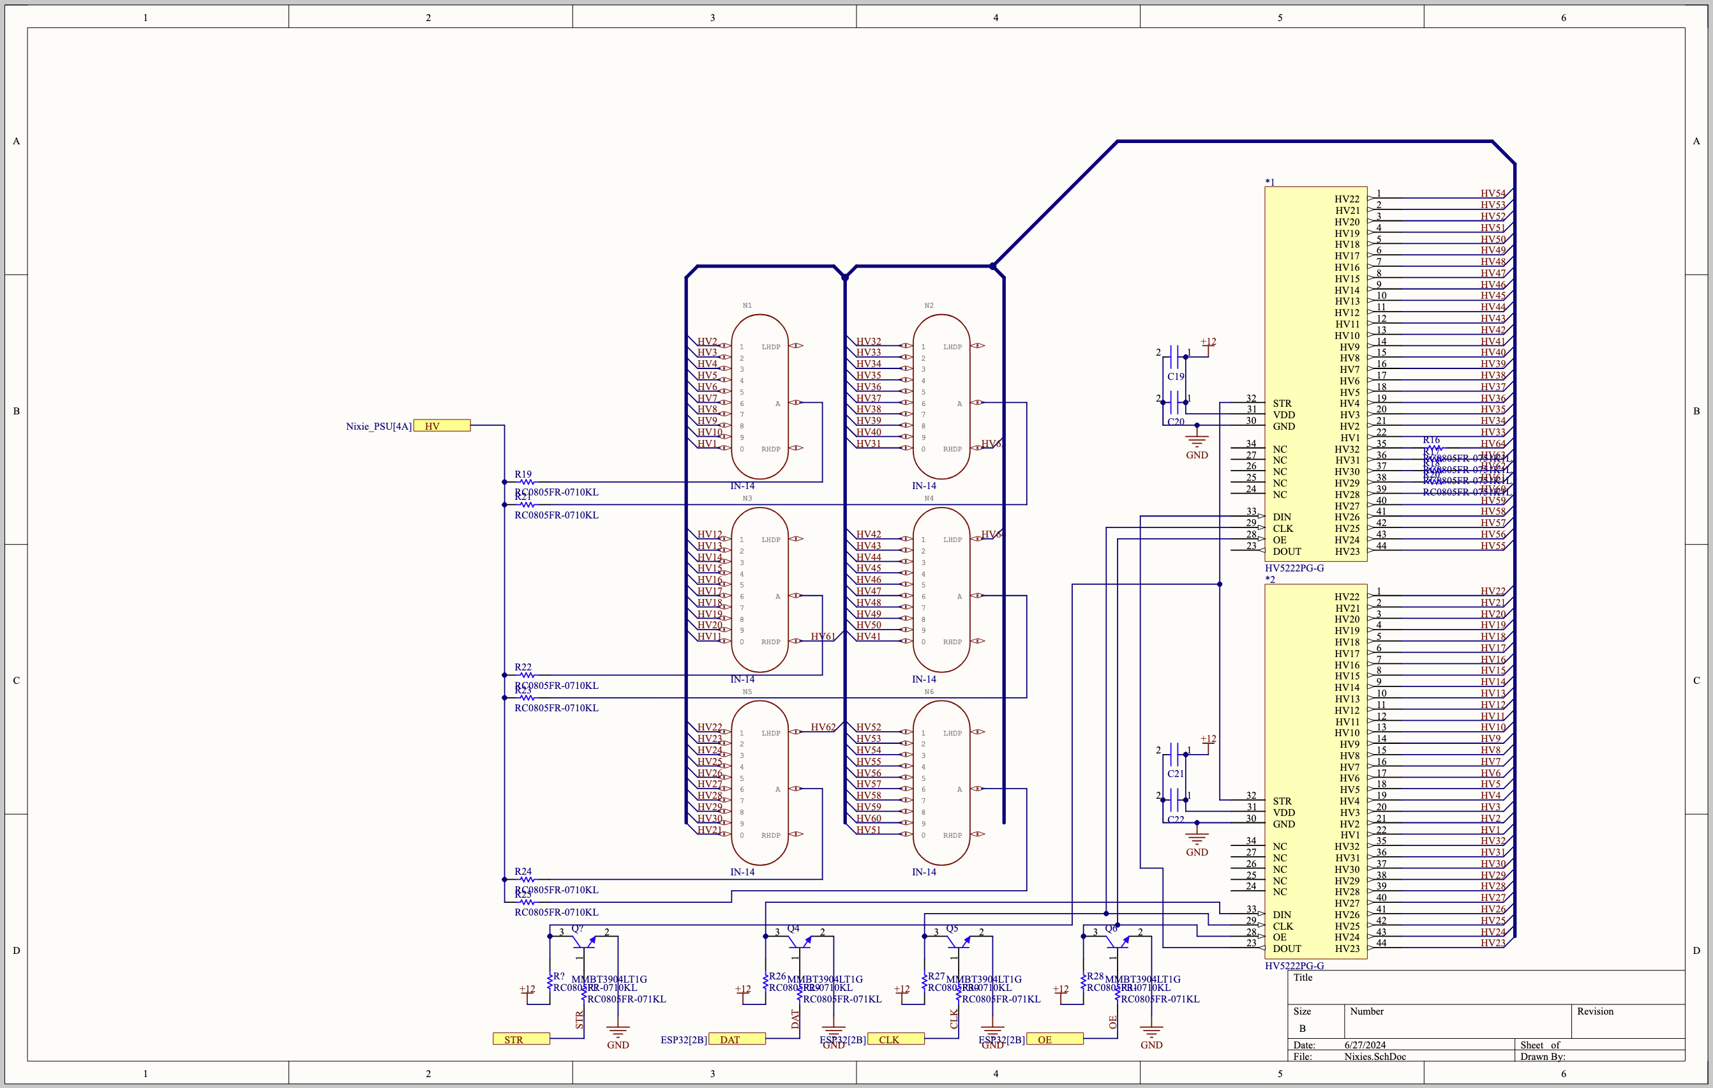
Task: Click the file name Nixies.SchDoc
Action: pyautogui.click(x=1374, y=1057)
